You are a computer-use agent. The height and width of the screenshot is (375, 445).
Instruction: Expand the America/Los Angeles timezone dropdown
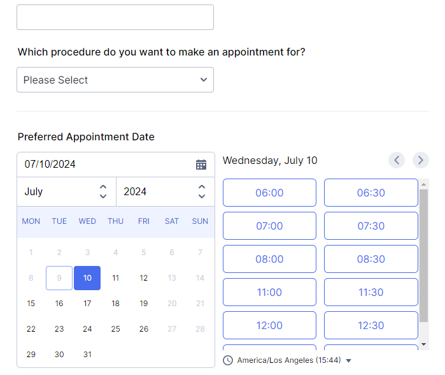[x=348, y=361]
